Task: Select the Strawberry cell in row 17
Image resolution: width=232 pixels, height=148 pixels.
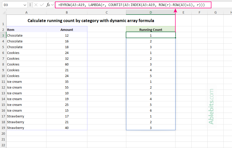Action: pos(26,116)
